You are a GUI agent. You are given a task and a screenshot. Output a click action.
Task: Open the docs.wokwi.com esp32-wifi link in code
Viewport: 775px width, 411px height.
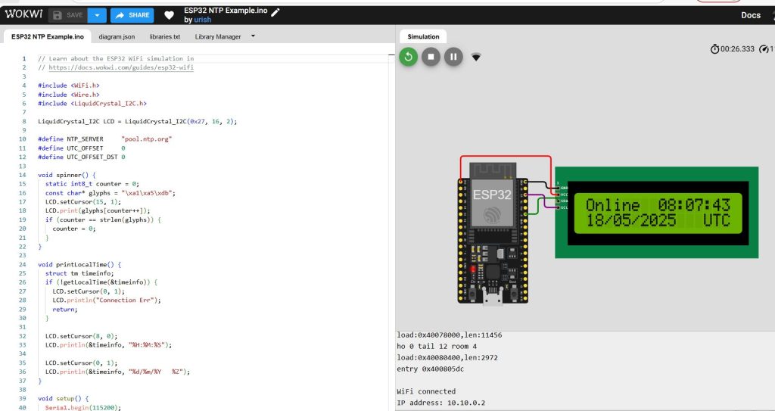coord(121,67)
